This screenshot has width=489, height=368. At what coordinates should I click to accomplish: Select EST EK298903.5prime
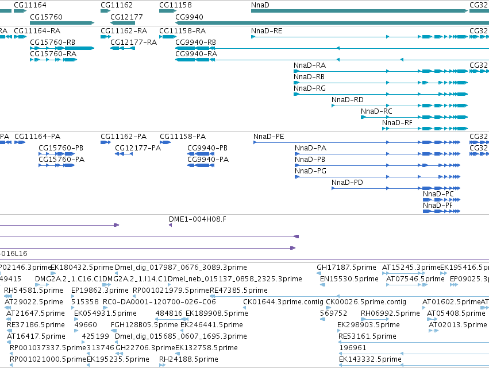369,326
